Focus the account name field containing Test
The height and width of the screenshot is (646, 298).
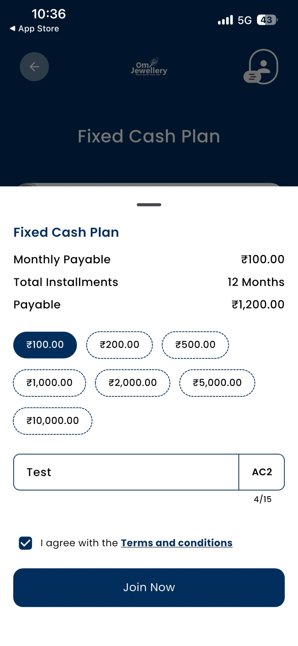click(126, 472)
